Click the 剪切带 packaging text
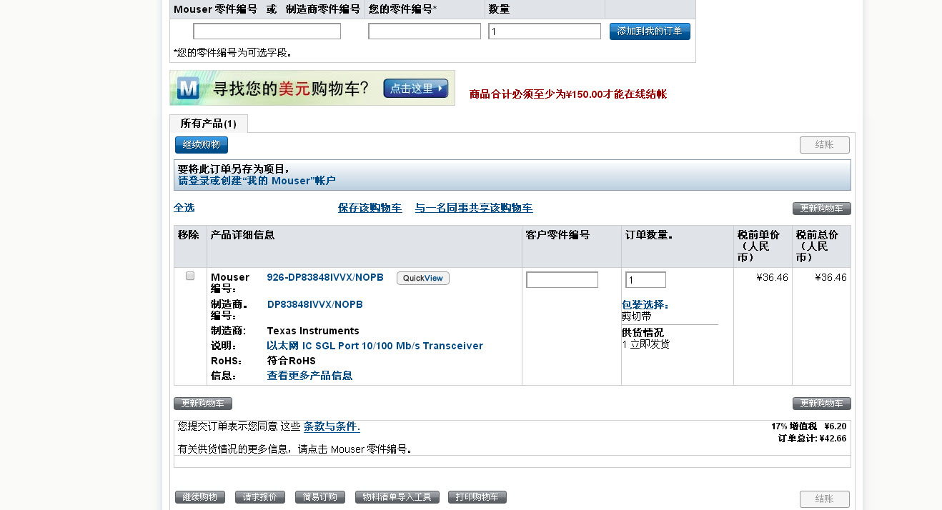The width and height of the screenshot is (942, 510). [637, 316]
